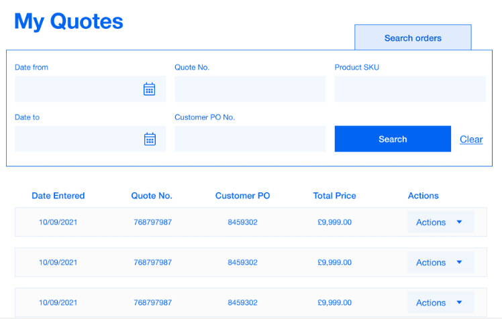The height and width of the screenshot is (319, 502).
Task: Click £9,999.00 total price in third row
Action: click(x=334, y=303)
